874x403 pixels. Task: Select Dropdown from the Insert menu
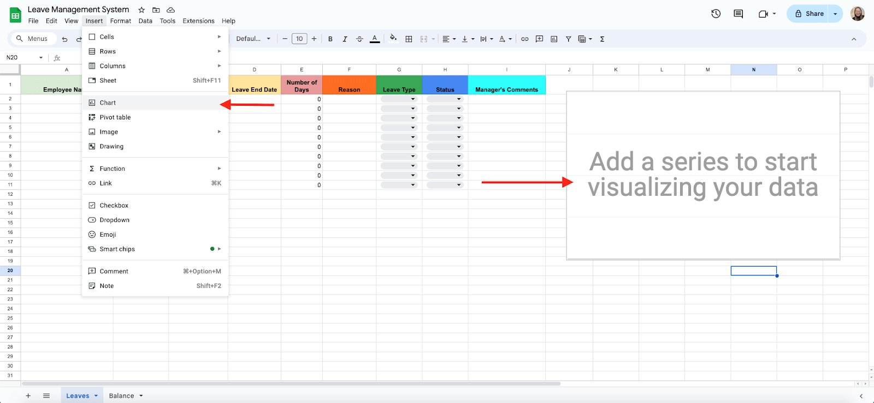(x=155, y=220)
